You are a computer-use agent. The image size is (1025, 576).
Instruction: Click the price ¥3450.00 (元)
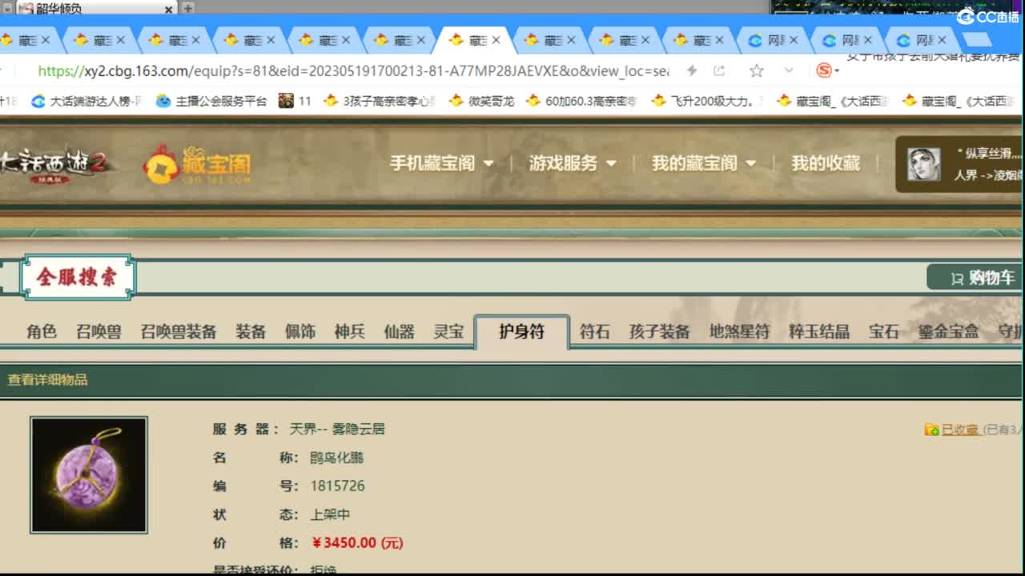pyautogui.click(x=357, y=542)
